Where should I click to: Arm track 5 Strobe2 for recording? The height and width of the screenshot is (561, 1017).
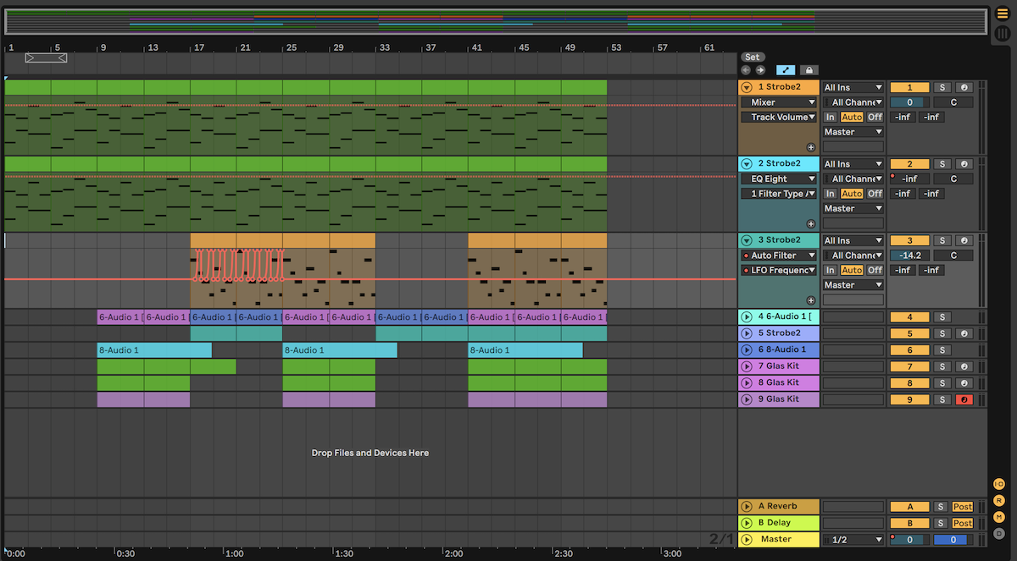[x=964, y=333]
